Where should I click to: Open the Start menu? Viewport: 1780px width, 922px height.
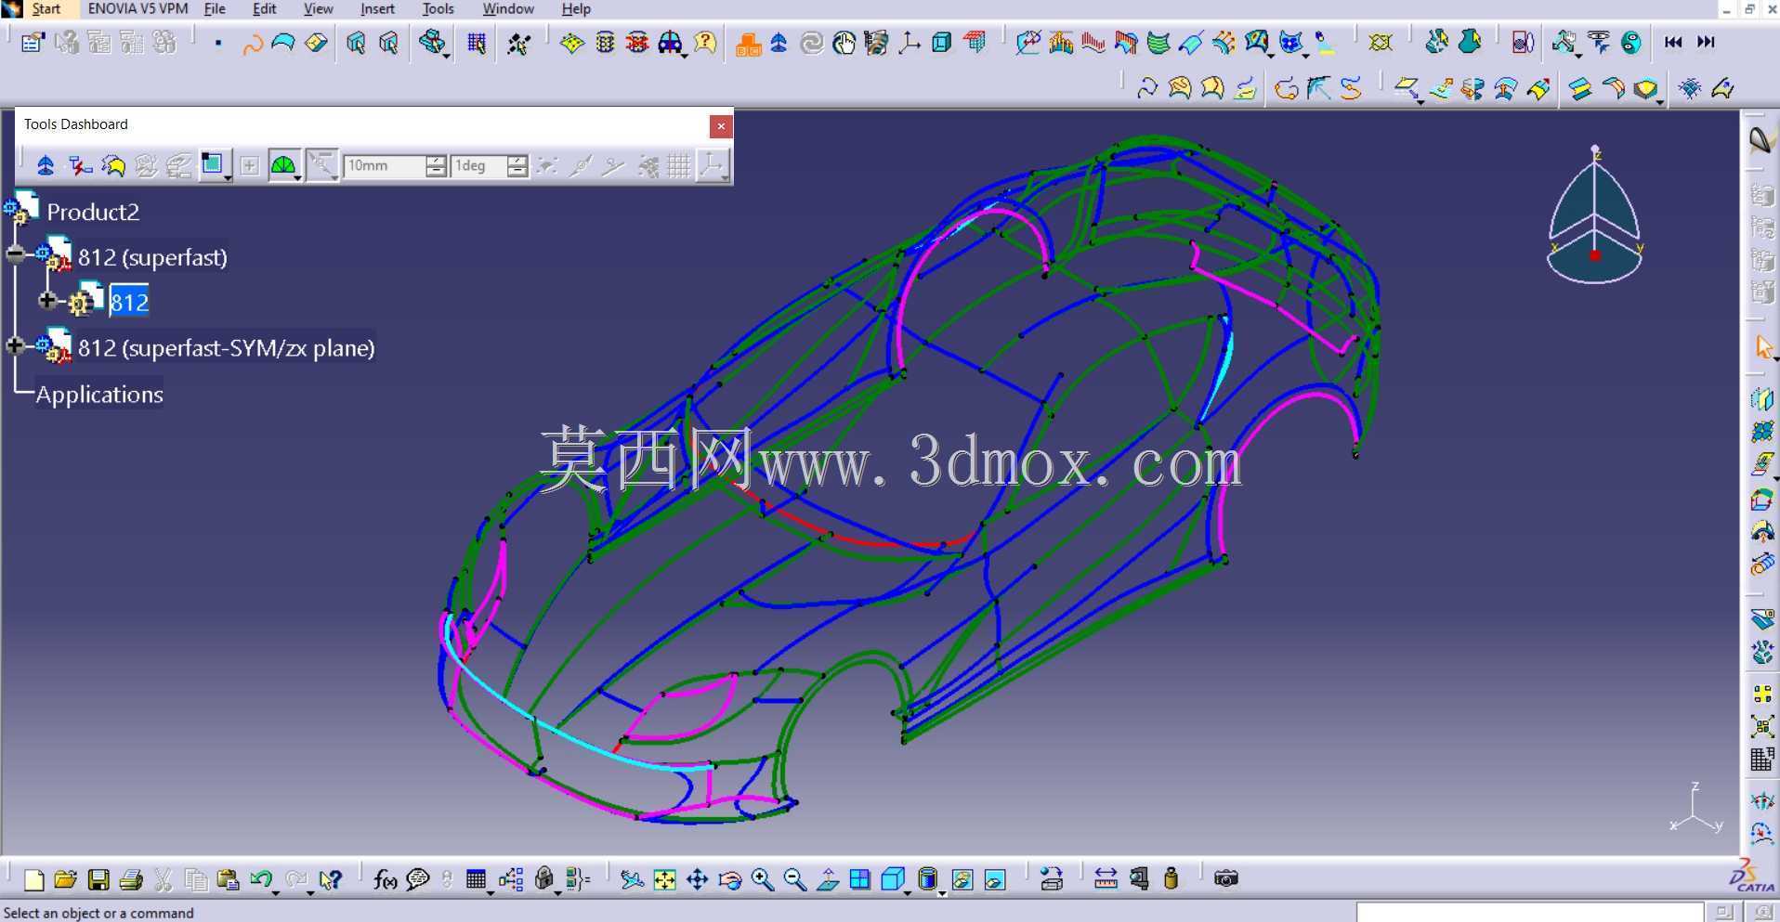click(46, 8)
